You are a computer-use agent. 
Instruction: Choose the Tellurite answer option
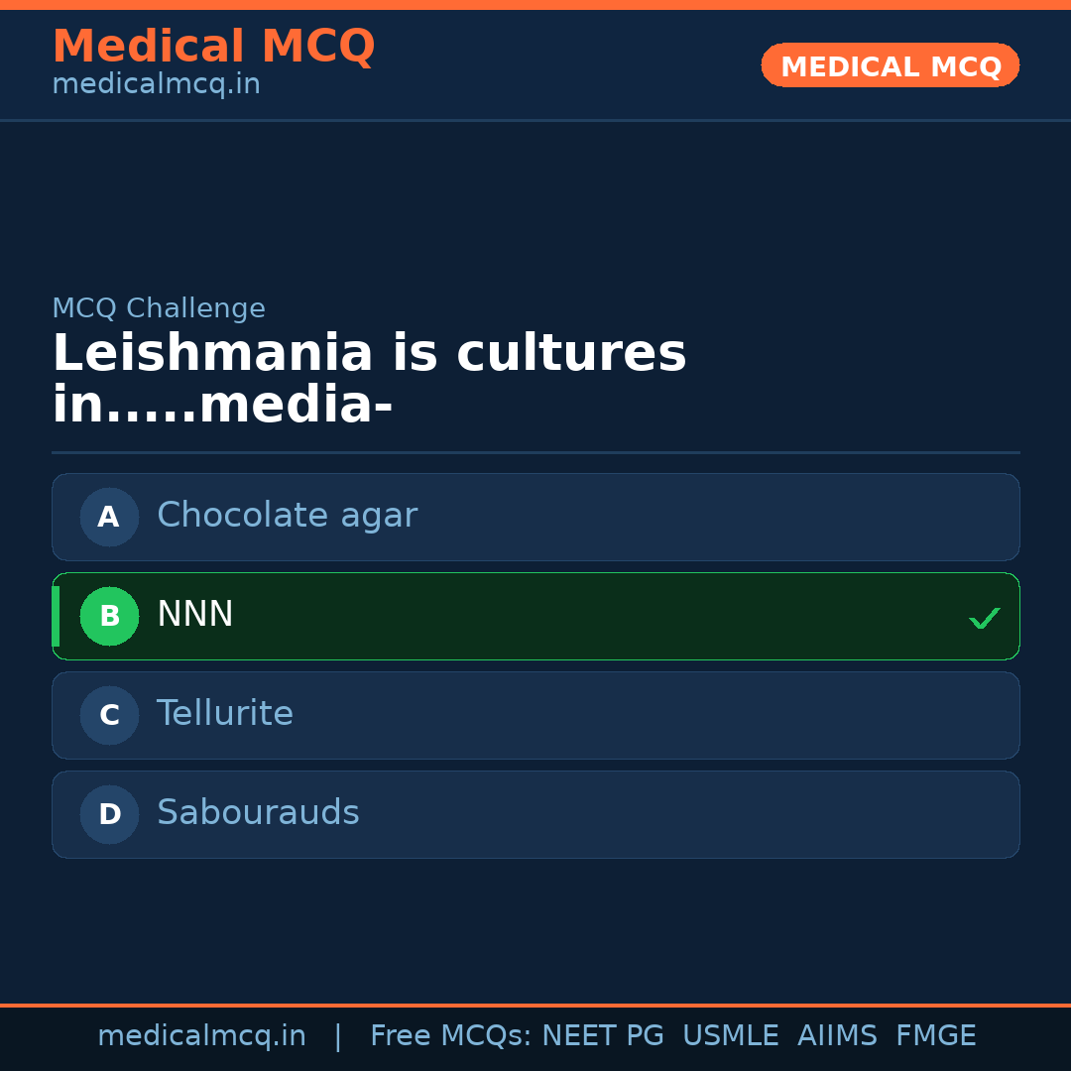click(x=225, y=714)
